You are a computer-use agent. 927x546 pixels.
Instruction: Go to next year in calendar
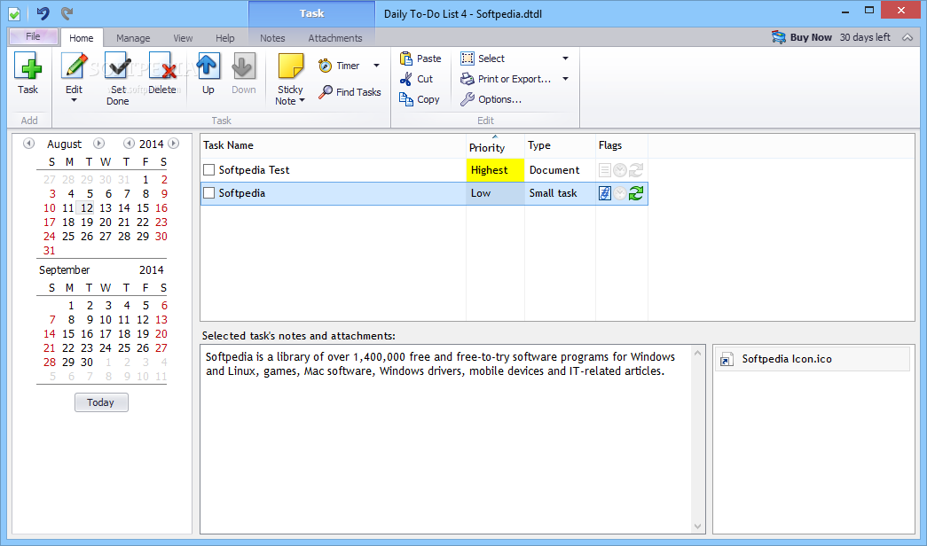(173, 144)
